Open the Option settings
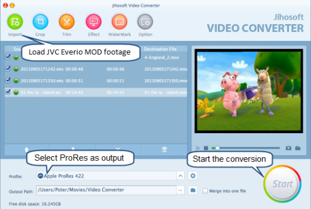Screen dimensions: 311x209 [x=145, y=22]
